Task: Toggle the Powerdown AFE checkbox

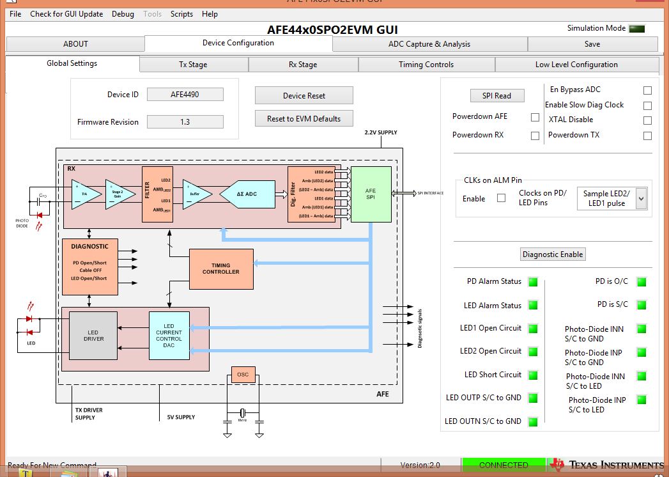Action: pyautogui.click(x=535, y=117)
